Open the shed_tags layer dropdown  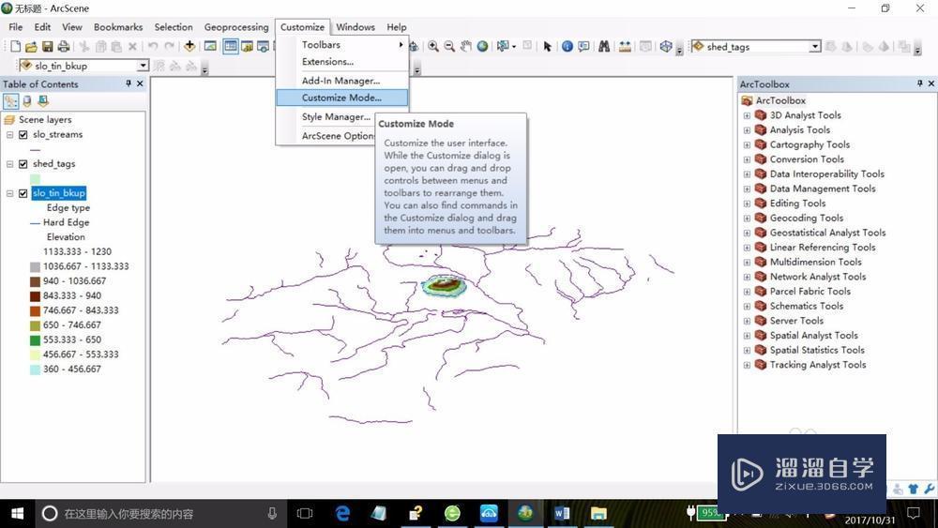coord(815,47)
